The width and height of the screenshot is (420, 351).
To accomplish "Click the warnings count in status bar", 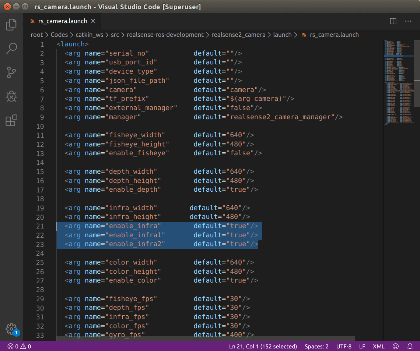I will [x=26, y=347].
